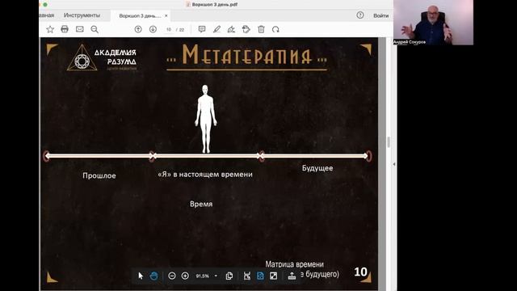Click the Время label on the slide

pyautogui.click(x=201, y=204)
